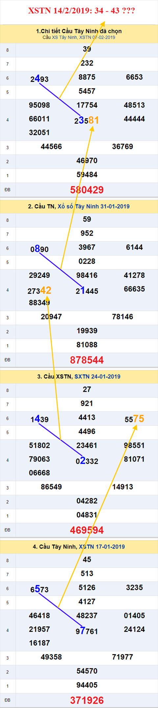The height and width of the screenshot is (708, 158).
Task: Select the number 17754
Action: pos(87,105)
